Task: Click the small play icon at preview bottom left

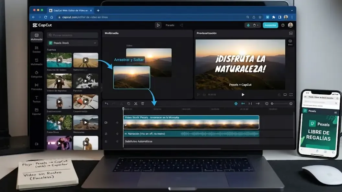Action: pos(198,95)
